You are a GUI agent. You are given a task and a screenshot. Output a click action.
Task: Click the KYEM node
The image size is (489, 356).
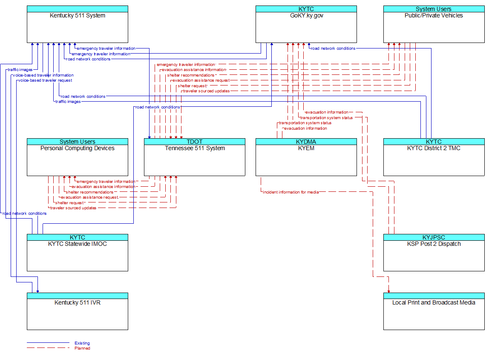(x=306, y=157)
